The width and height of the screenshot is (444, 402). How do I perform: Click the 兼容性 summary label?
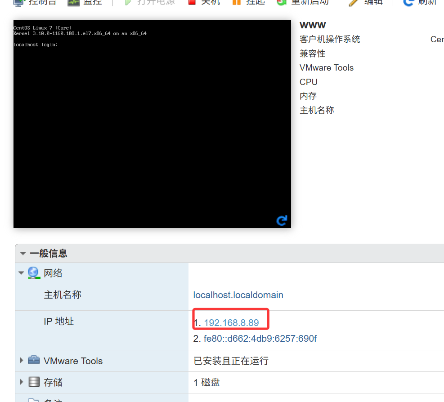pyautogui.click(x=313, y=54)
